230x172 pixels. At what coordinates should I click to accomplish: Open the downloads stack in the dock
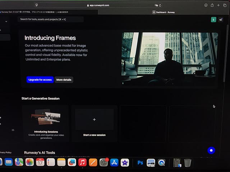tap(177, 163)
